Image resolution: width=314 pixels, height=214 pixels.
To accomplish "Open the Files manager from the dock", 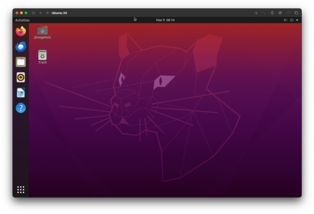I will (21, 62).
